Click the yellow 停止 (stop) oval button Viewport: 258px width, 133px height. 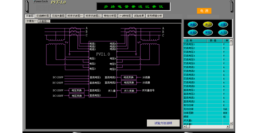pos(208,25)
